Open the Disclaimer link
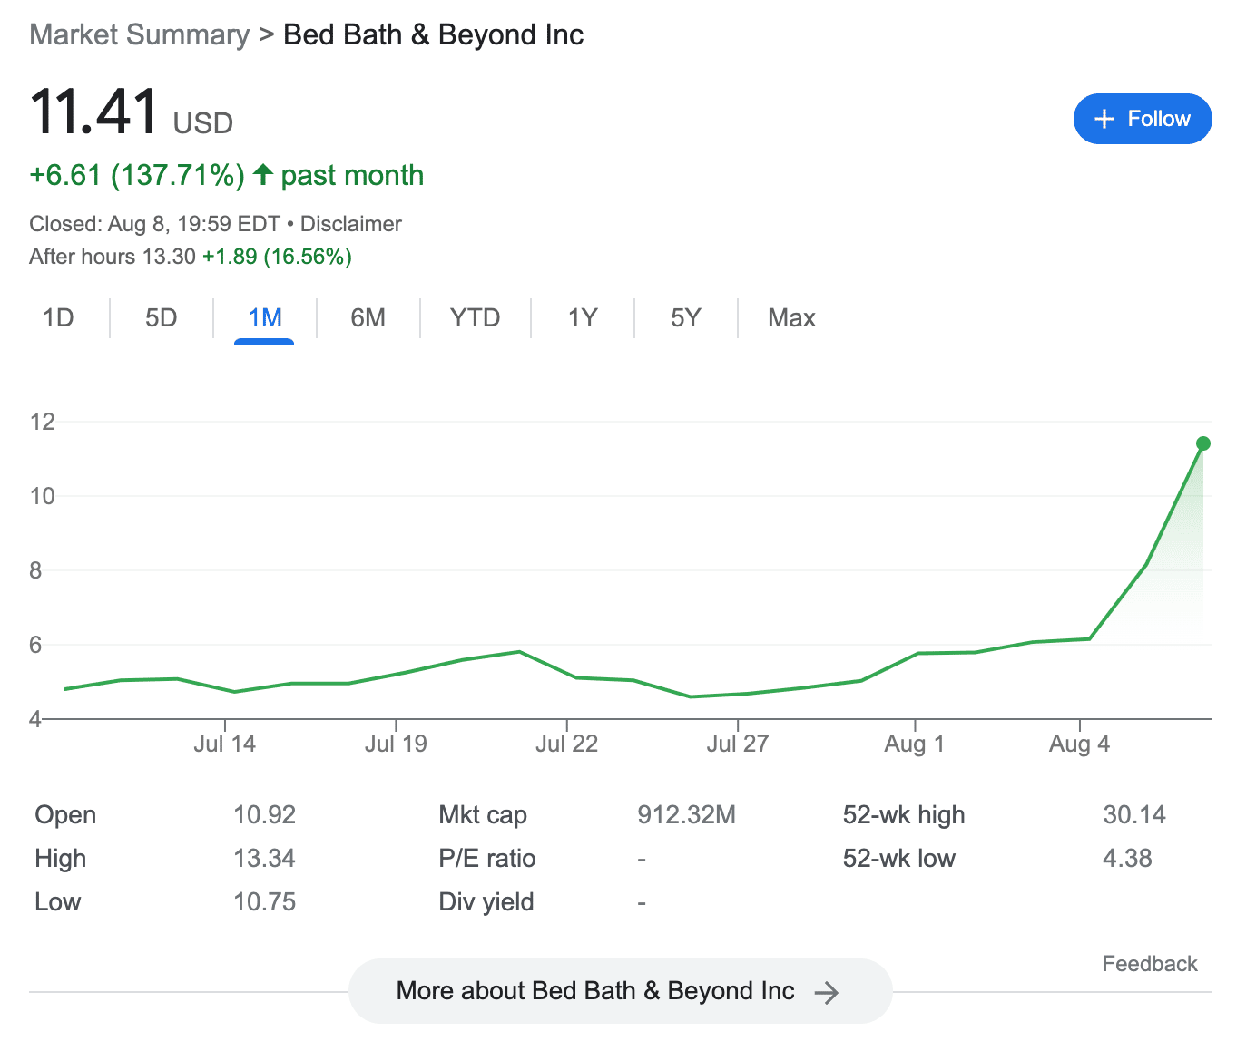 tap(351, 224)
